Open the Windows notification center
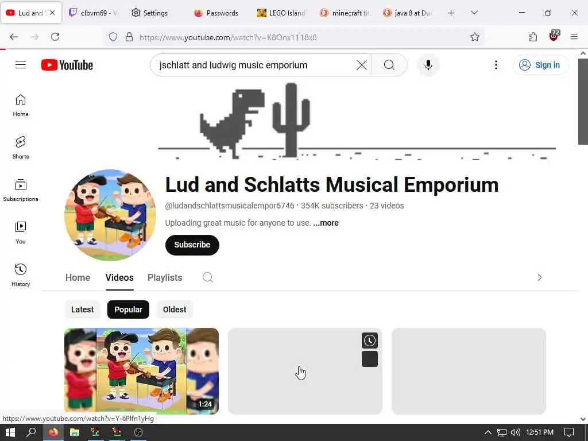This screenshot has width=588, height=441. point(569,432)
